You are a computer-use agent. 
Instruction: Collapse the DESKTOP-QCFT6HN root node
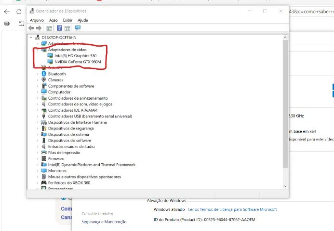pyautogui.click(x=31, y=38)
